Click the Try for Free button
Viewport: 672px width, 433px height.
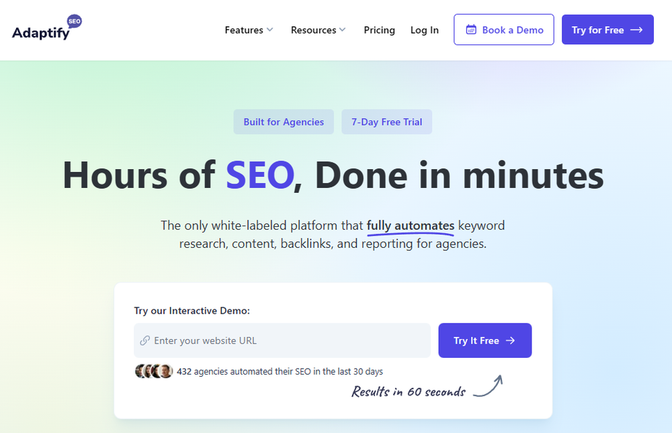[607, 30]
